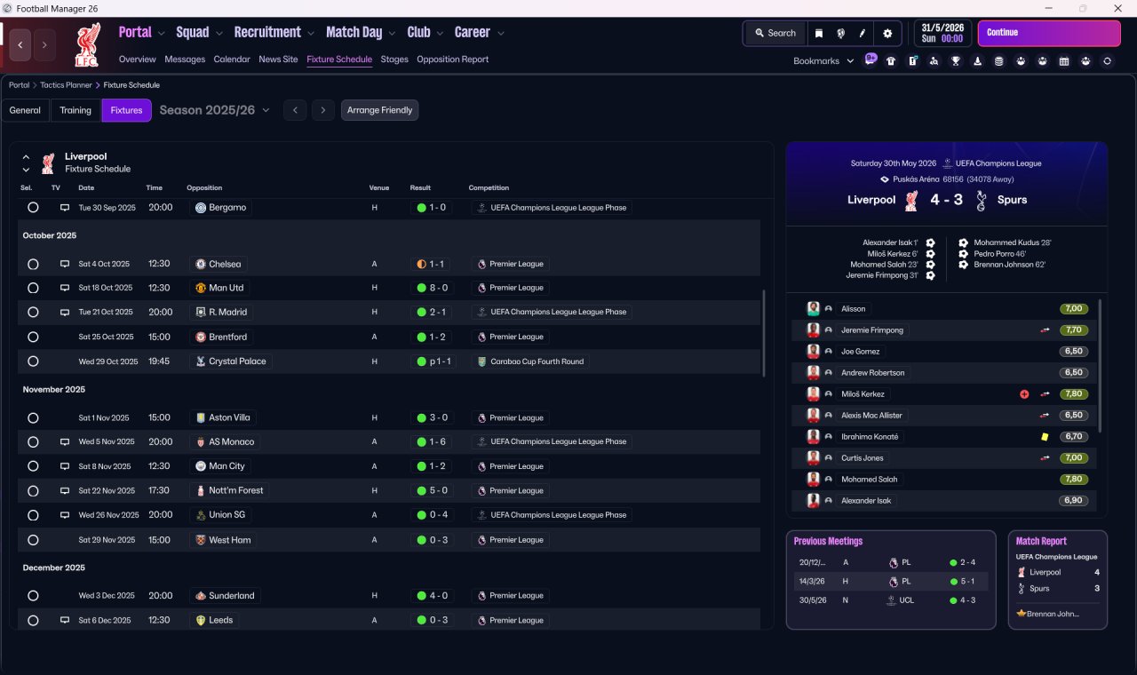Click the purple Continue button
1137x675 pixels.
pyautogui.click(x=1049, y=33)
